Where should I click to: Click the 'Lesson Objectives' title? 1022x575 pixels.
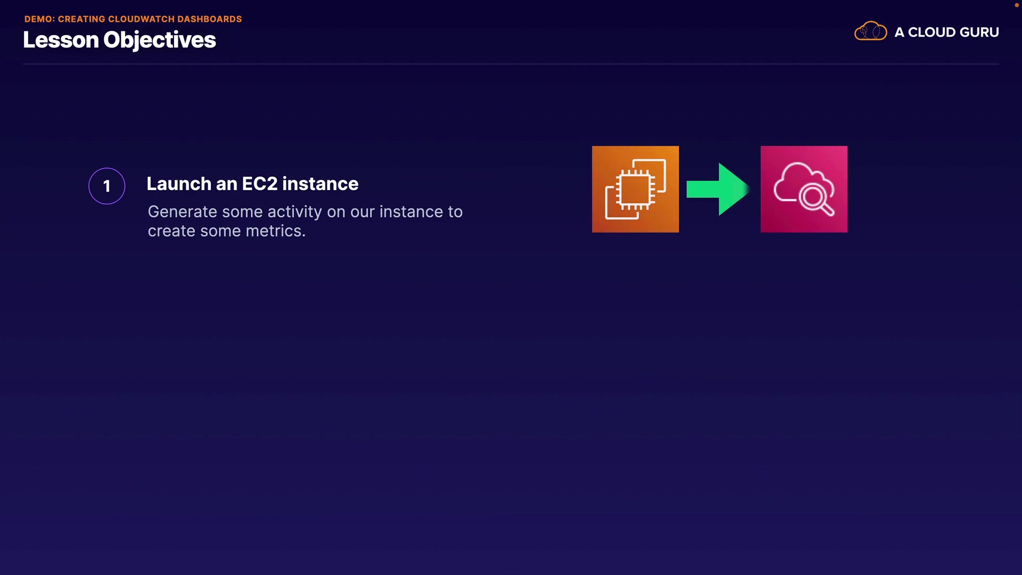click(x=119, y=40)
